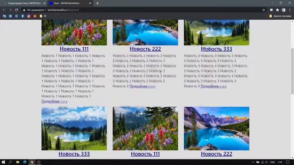The image size is (294, 165).
Task: Open Windows taskbar search
Action: pyautogui.click(x=10, y=162)
